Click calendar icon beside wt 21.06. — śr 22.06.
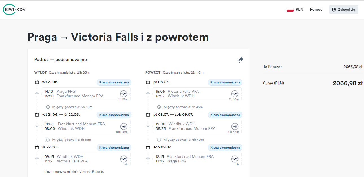Viewport: 364px width, 177px height. [x=37, y=115]
